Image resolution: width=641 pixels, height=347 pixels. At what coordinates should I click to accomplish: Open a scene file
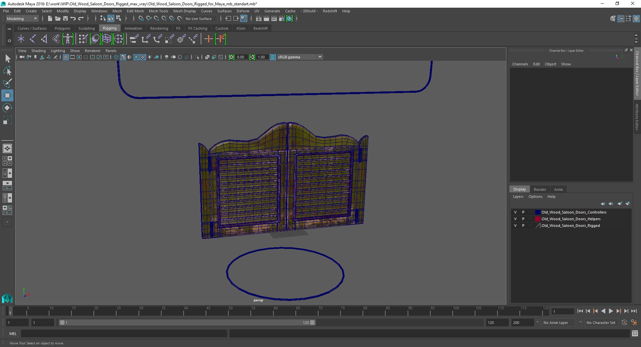coord(57,19)
